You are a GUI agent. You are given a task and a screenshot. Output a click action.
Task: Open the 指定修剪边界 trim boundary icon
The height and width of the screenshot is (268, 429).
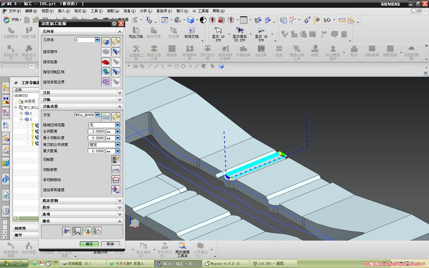(106, 82)
